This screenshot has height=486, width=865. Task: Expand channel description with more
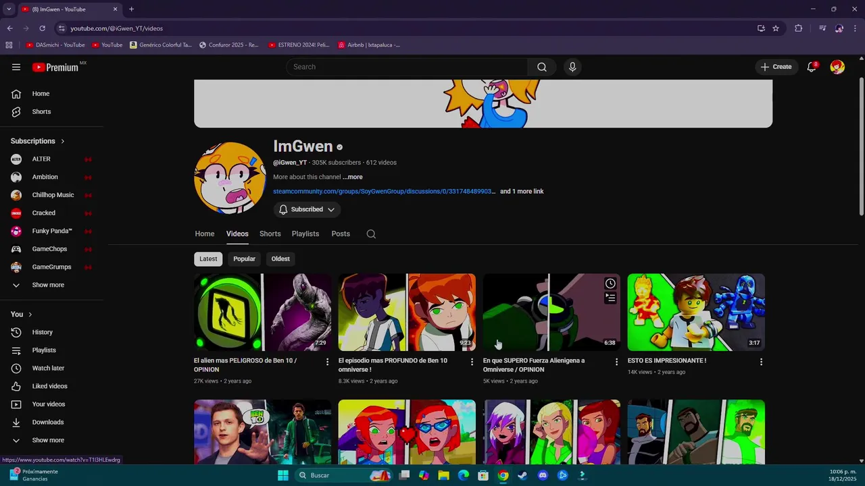pyautogui.click(x=352, y=177)
